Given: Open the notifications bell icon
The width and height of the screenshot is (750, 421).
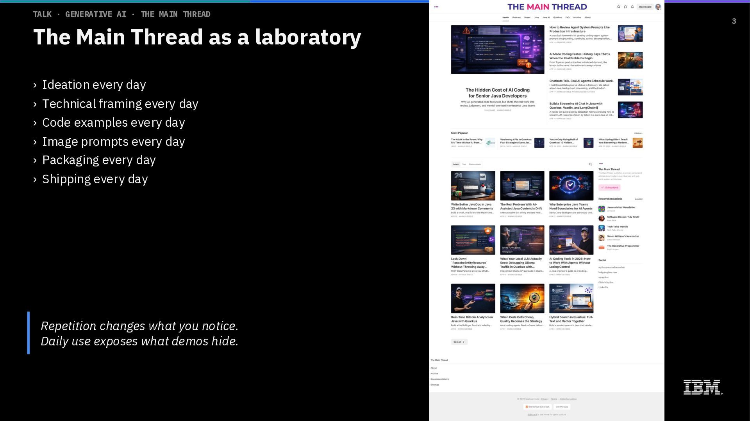Looking at the screenshot, I should click(632, 7).
